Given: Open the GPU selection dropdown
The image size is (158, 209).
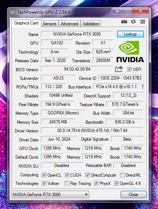Looking at the screenshot, I should pos(50,195).
